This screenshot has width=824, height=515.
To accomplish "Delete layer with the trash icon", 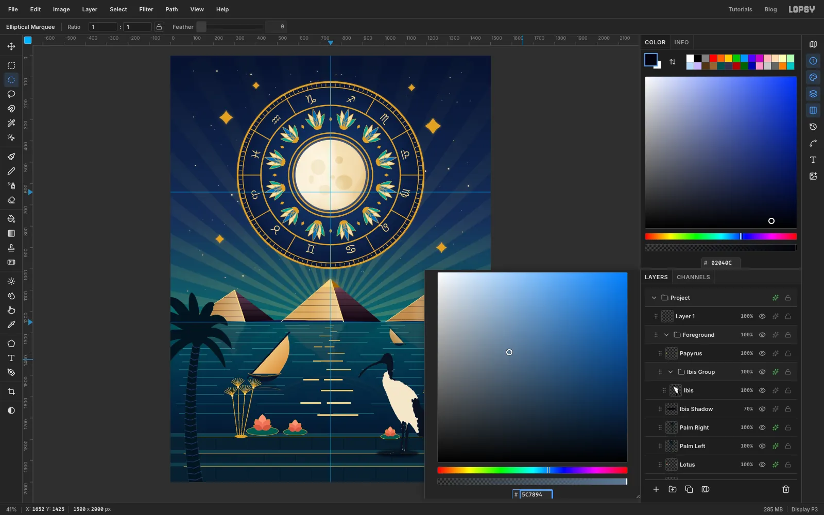I will click(786, 489).
